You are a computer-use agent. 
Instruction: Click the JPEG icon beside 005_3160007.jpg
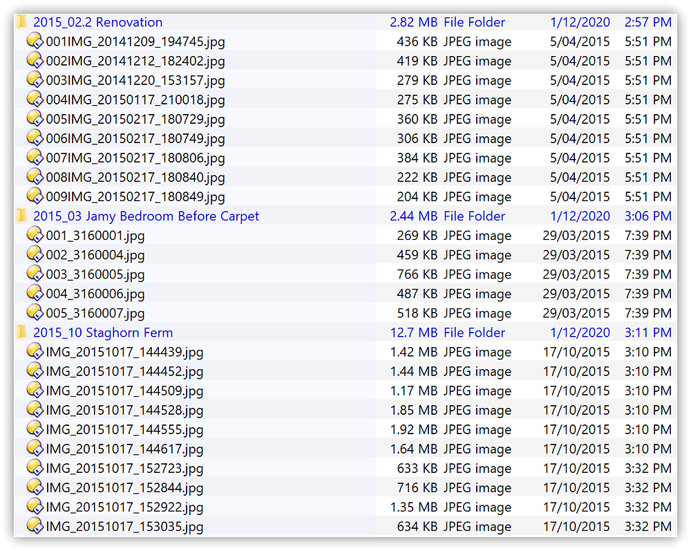35,312
